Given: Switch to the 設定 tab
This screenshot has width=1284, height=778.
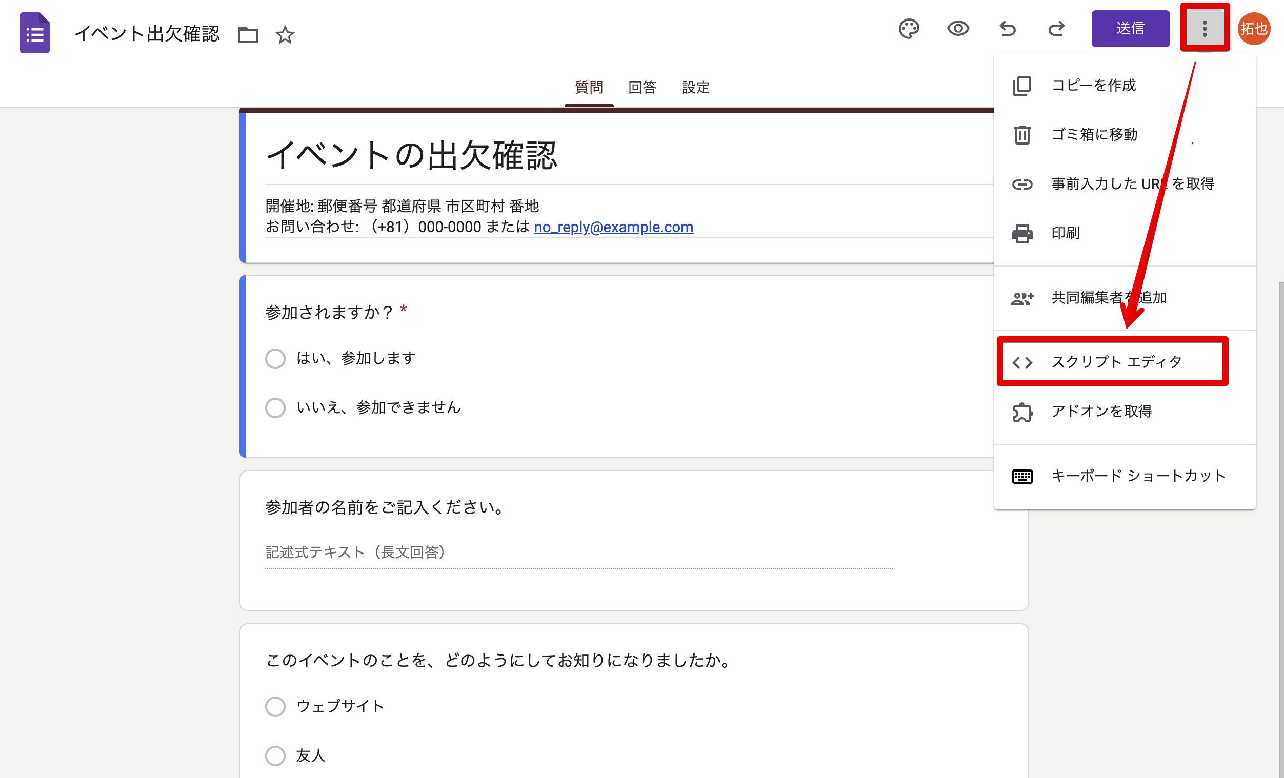Looking at the screenshot, I should coord(695,88).
